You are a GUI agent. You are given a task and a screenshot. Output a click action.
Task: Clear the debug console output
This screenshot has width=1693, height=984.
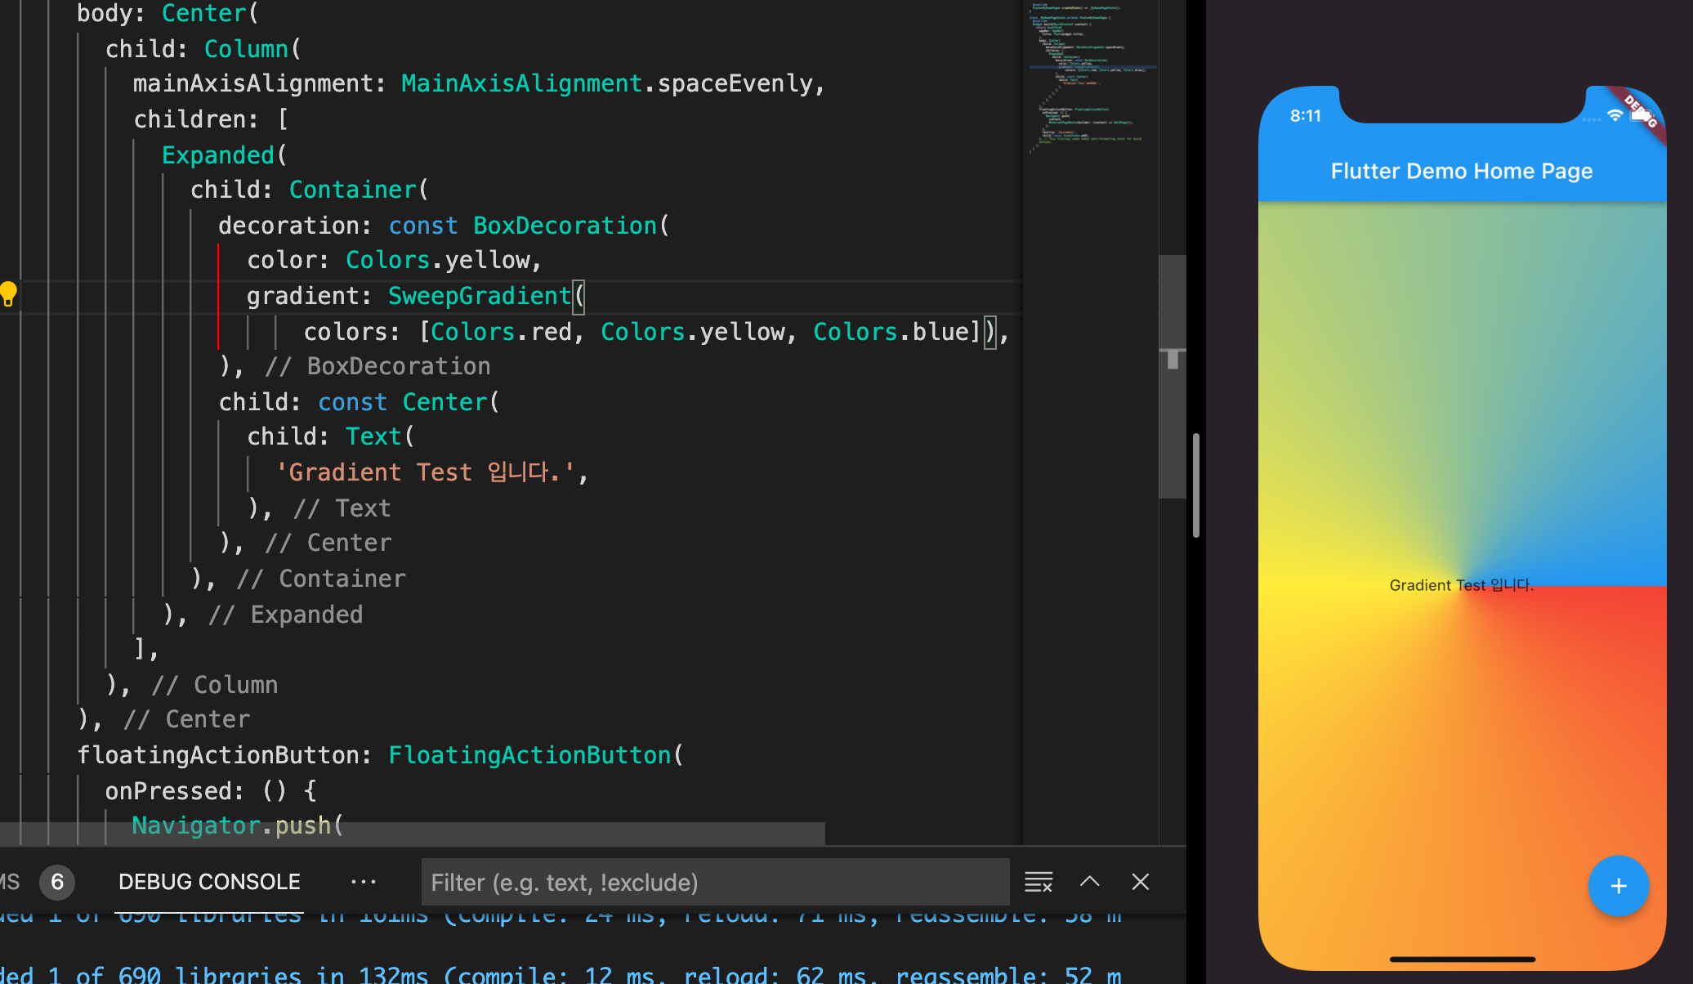click(1039, 882)
